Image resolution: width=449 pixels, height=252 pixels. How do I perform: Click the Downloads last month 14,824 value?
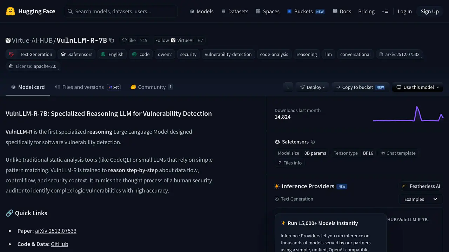point(282,117)
